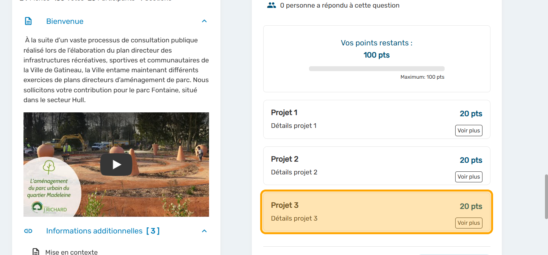The height and width of the screenshot is (255, 548).
Task: Click the Mise en contexte document icon
Action: coord(36,252)
